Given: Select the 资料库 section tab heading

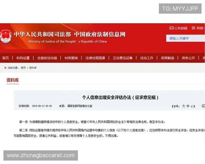Looking at the screenshot, I should [13, 80].
